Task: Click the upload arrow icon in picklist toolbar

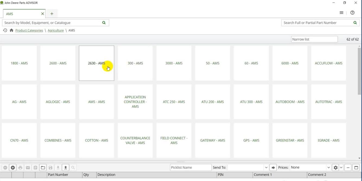Action: (x=65, y=168)
